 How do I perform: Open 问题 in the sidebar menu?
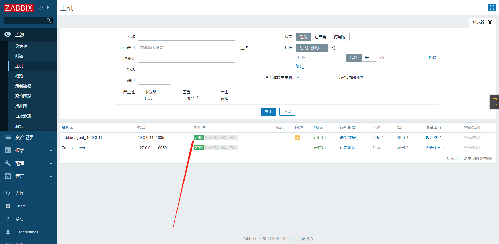[x=32, y=56]
